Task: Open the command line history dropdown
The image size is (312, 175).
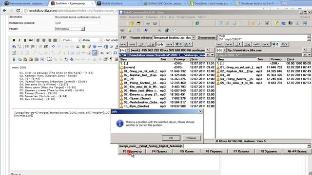Action: (309, 146)
